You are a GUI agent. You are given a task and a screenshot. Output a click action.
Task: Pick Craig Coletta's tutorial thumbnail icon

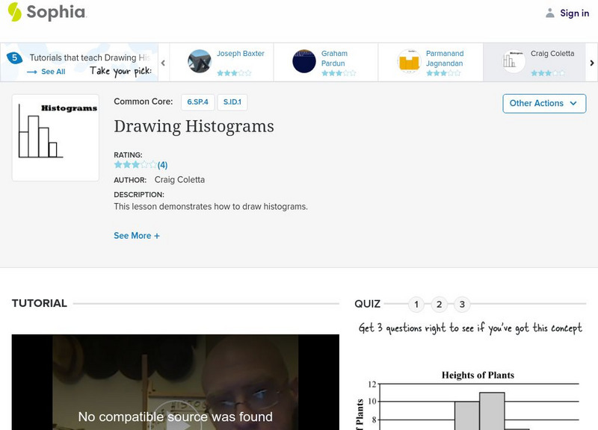coord(514,61)
